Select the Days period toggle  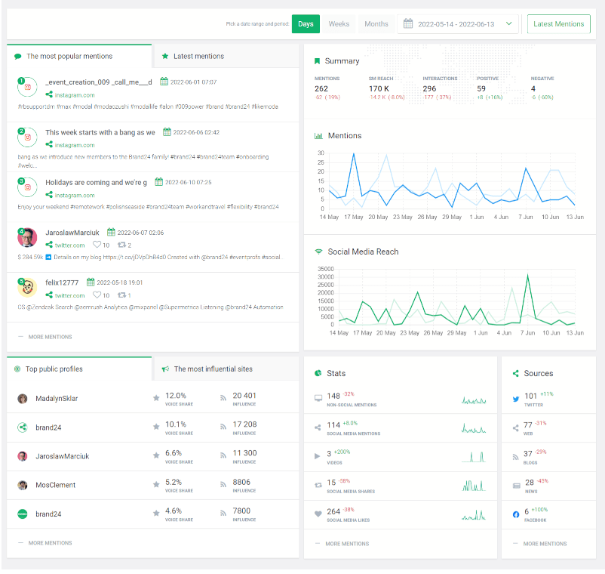coord(306,24)
